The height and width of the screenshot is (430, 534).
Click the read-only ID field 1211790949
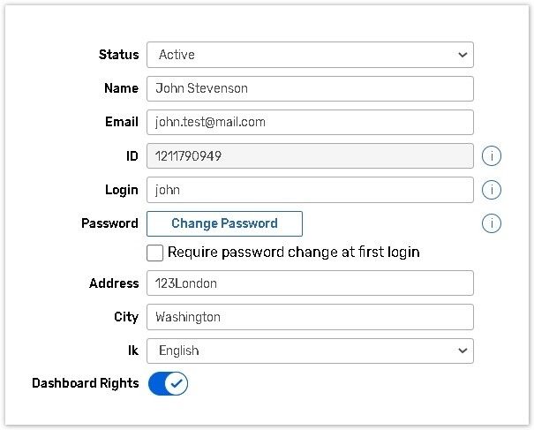click(310, 156)
